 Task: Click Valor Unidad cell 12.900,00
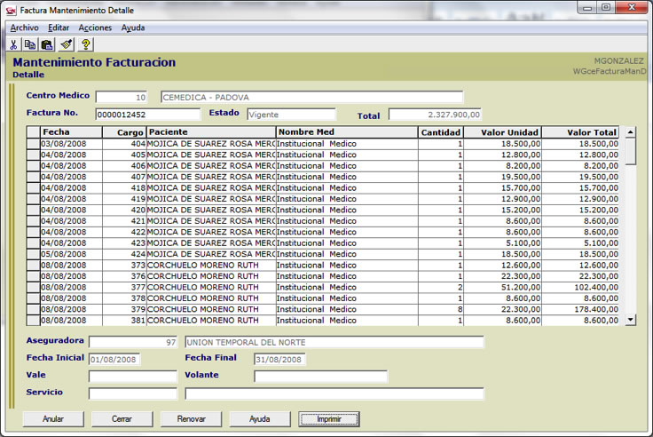tap(502, 199)
